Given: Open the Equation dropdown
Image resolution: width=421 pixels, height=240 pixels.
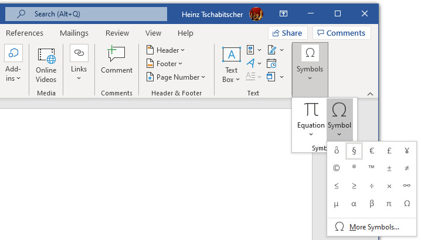Looking at the screenshot, I should pos(311,119).
